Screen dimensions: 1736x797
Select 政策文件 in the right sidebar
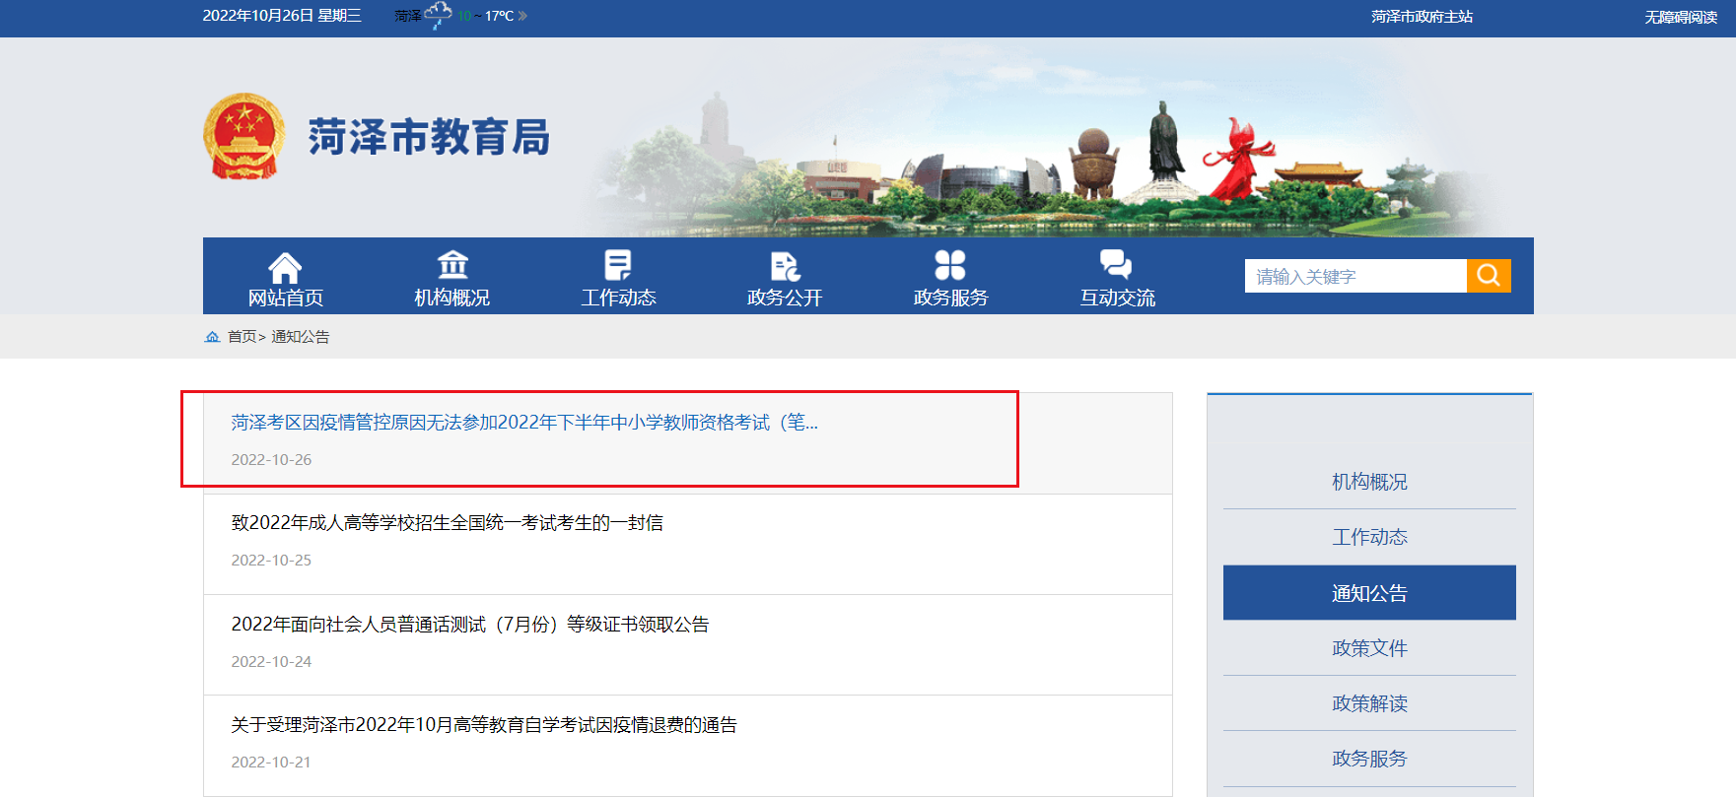pos(1369,648)
